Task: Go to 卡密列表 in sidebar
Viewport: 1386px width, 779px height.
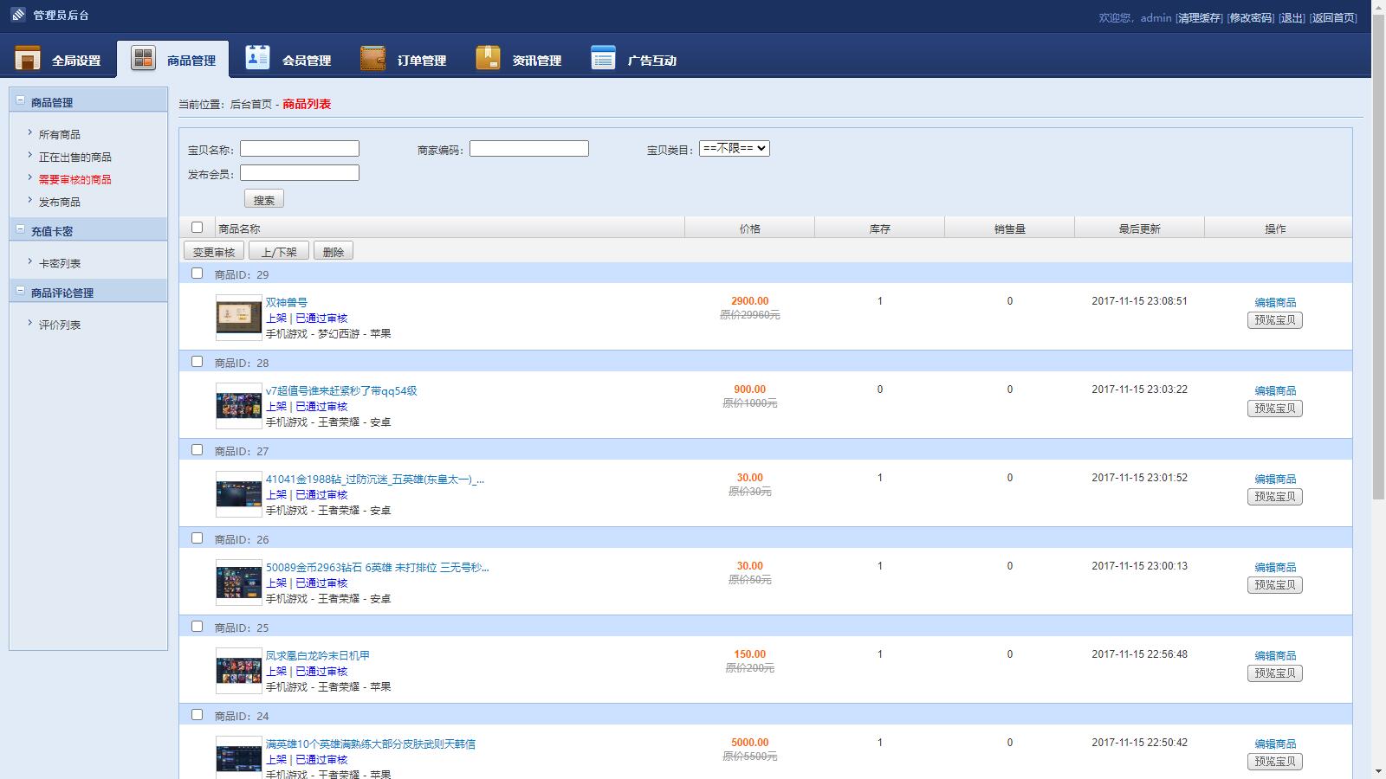Action: point(59,263)
